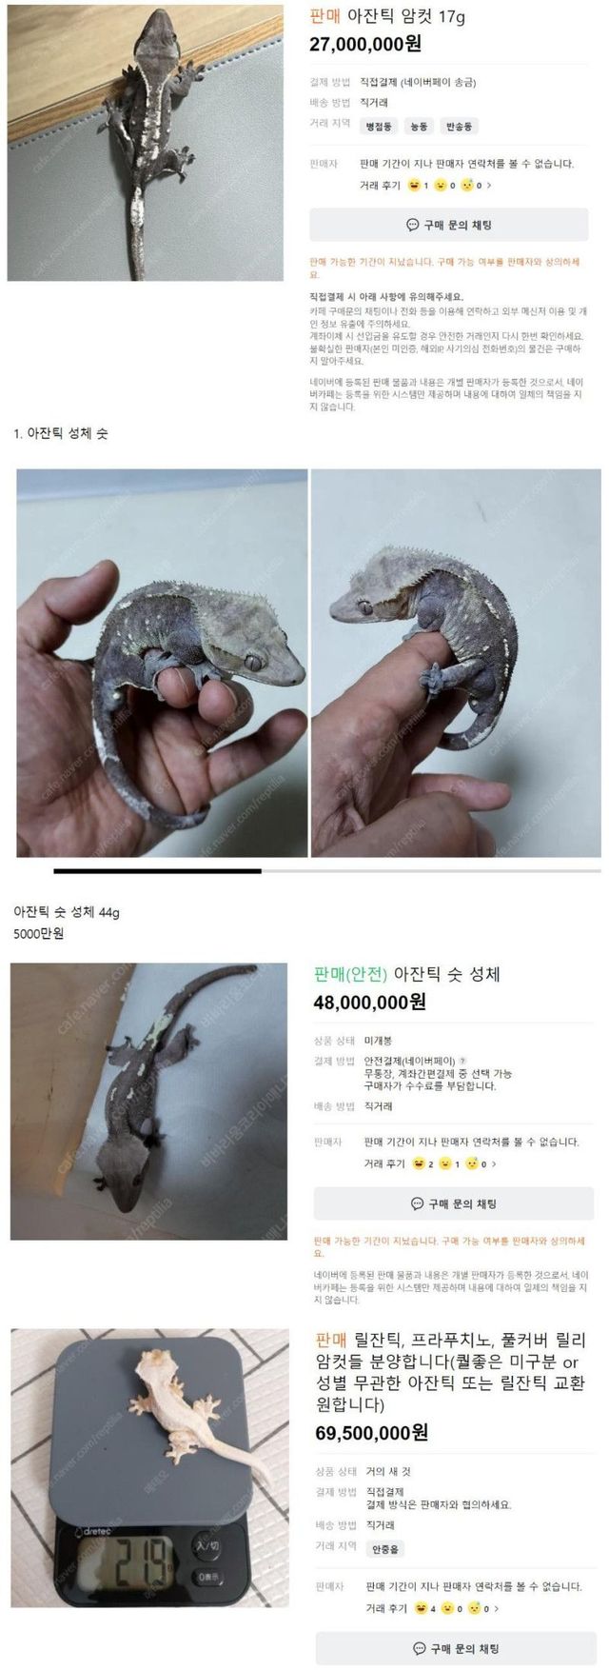This screenshot has width=609, height=1670.
Task: Click the sleepy-face review emoji in the 17g listing
Action: [x=468, y=186]
